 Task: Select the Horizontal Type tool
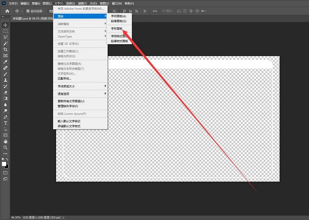(5, 123)
